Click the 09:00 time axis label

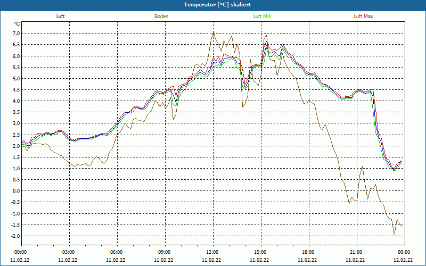(164, 252)
